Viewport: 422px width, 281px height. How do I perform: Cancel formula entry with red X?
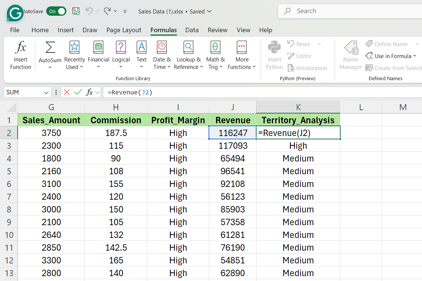(x=67, y=92)
